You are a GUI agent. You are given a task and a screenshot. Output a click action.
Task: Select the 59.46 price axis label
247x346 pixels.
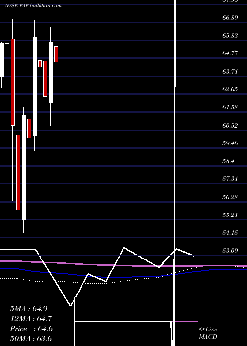pyautogui.click(x=230, y=143)
